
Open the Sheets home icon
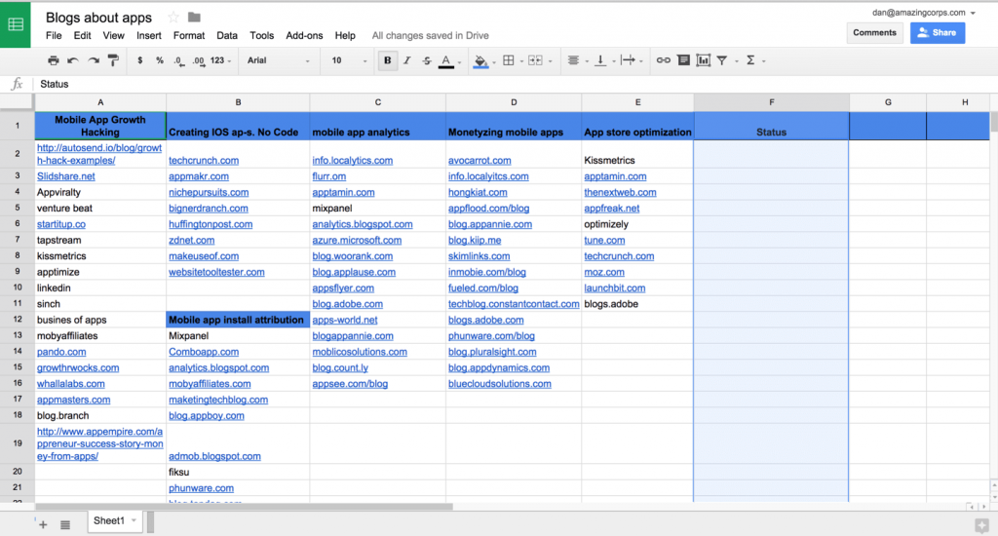tap(16, 24)
